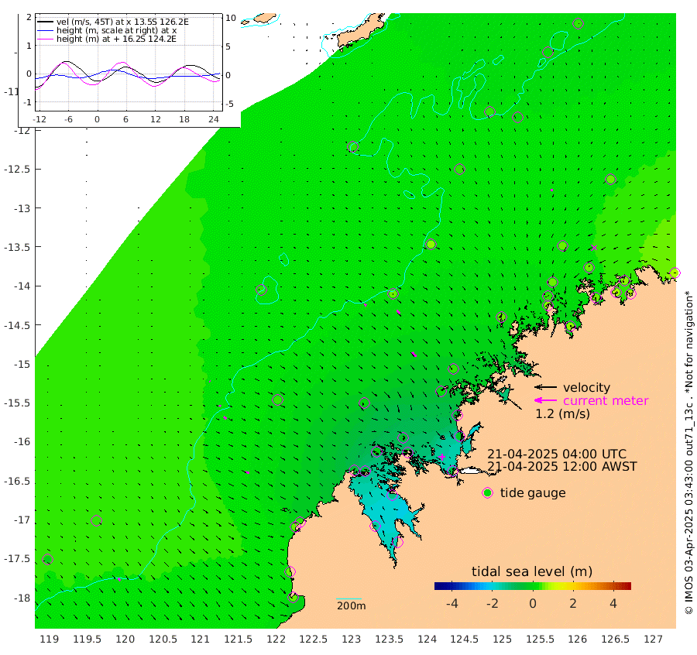Click the longitude axis label '119.5'
Screen dimensions: 697x655
87,640
